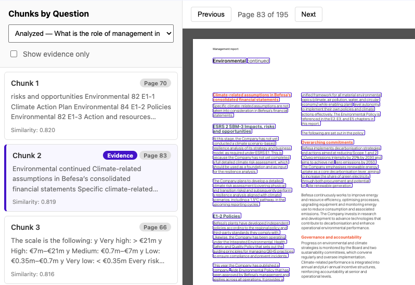415x285 pixels.
Task: Click the Evidence badge on Chunk 2
Action: (120, 156)
